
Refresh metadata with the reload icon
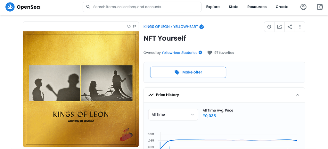click(269, 27)
